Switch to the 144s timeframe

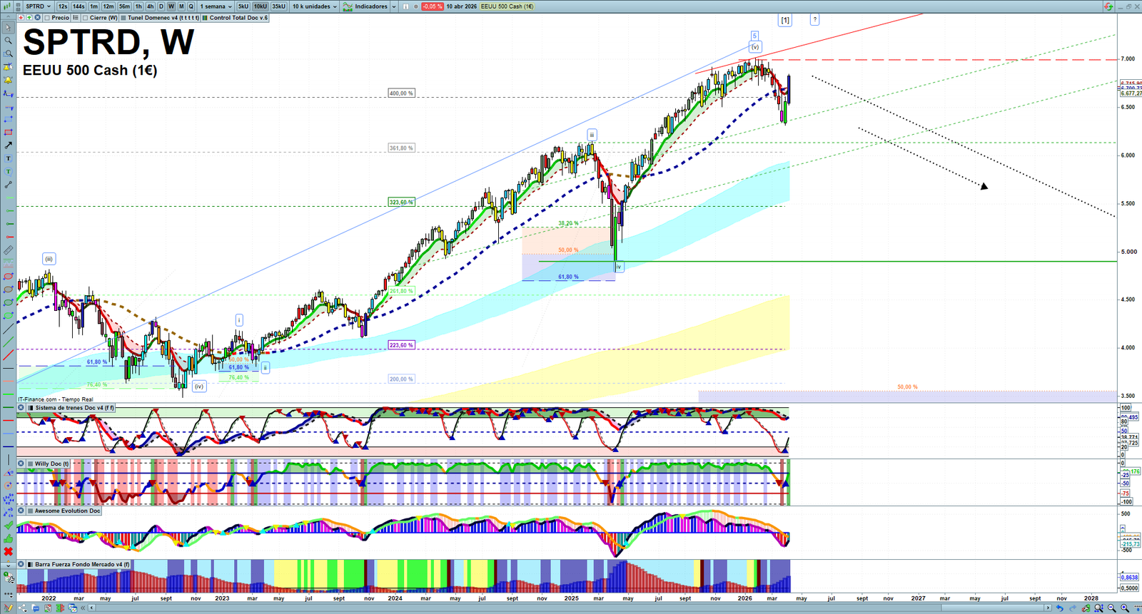pos(79,6)
